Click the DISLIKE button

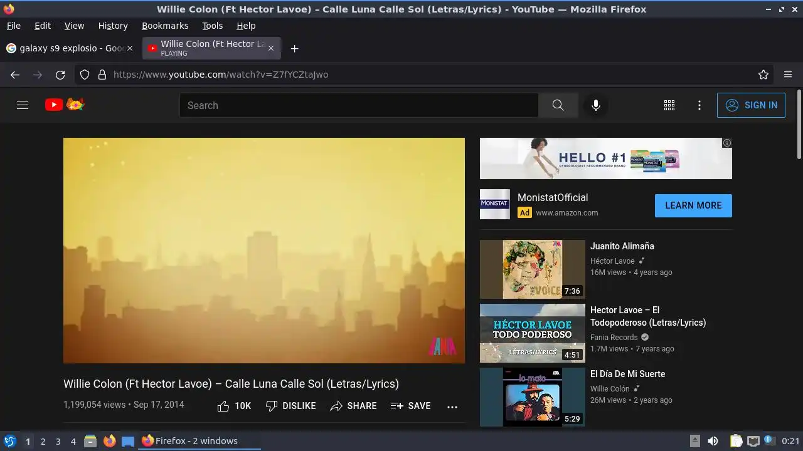click(x=290, y=406)
